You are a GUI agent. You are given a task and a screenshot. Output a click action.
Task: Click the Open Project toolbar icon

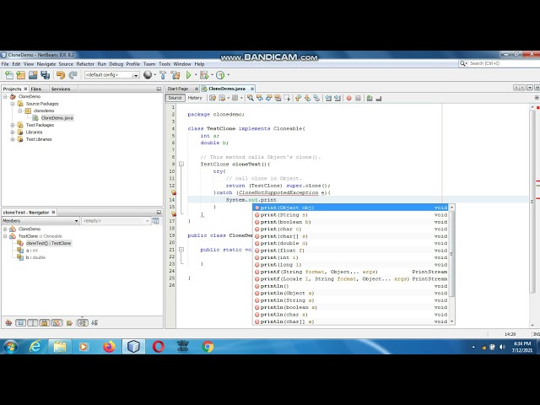(x=33, y=75)
